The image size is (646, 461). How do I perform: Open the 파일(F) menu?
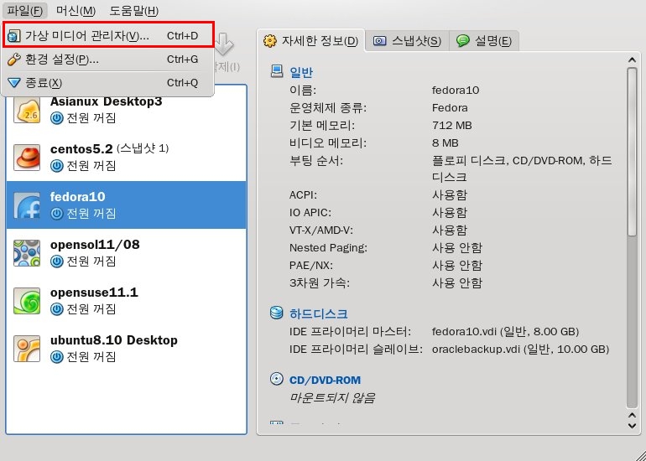pyautogui.click(x=24, y=10)
